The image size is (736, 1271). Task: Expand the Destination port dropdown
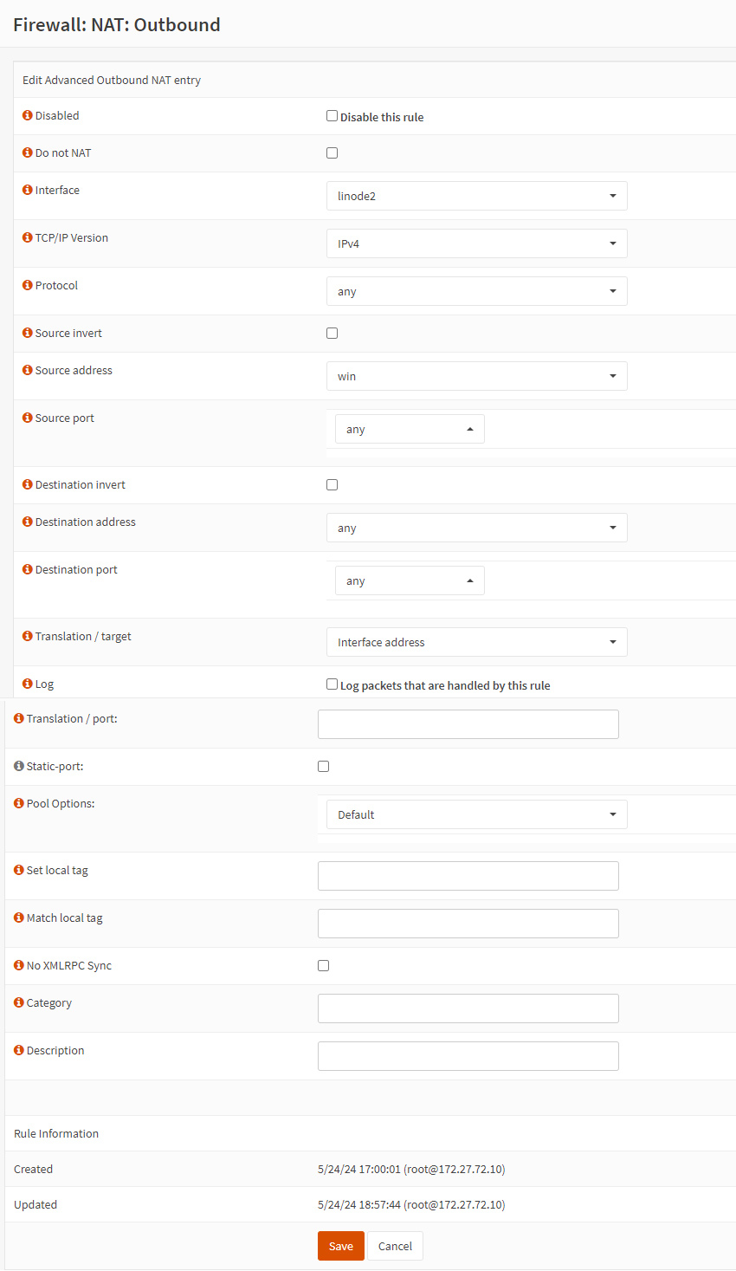coord(410,580)
